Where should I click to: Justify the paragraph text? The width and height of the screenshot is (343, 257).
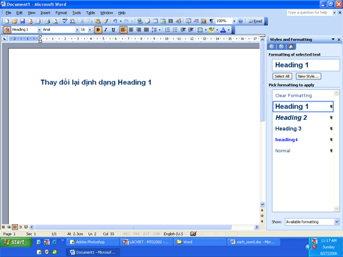click(x=146, y=29)
